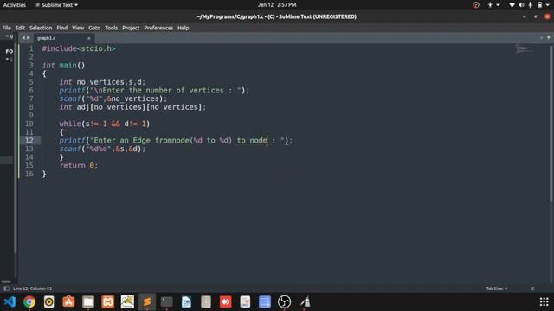The width and height of the screenshot is (554, 311).
Task: Close the graph1.c tab
Action: [89, 38]
